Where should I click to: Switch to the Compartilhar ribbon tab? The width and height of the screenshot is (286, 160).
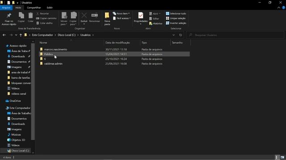point(34,8)
